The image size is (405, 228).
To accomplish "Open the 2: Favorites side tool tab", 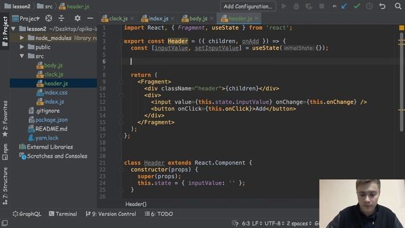I will (x=5, y=118).
